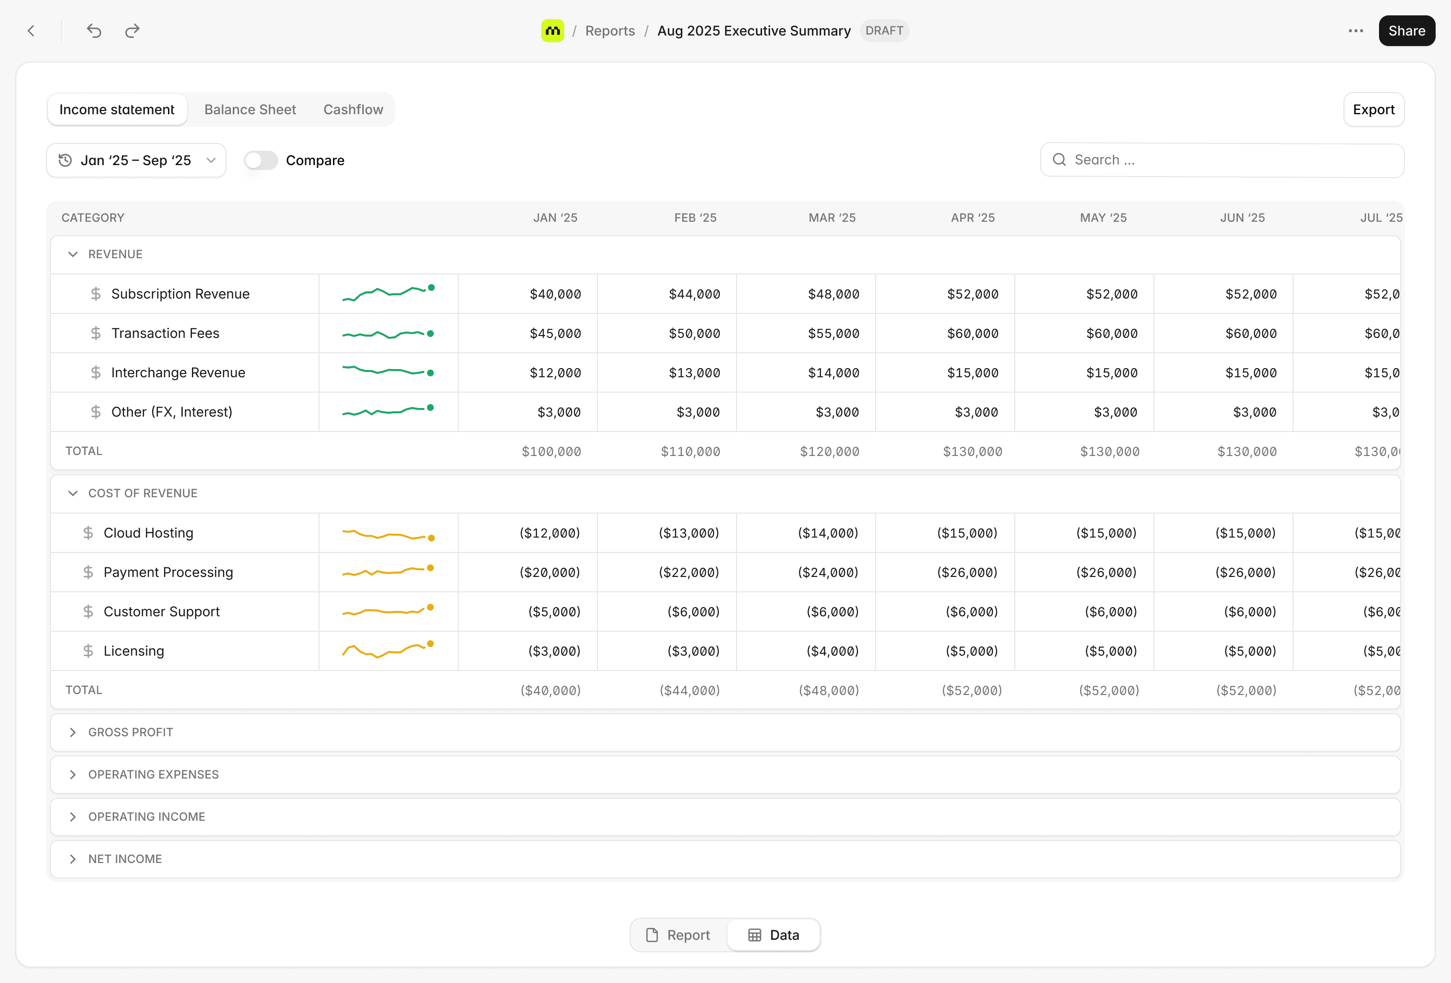1451x983 pixels.
Task: Expand the Gross Profit section
Action: click(73, 732)
